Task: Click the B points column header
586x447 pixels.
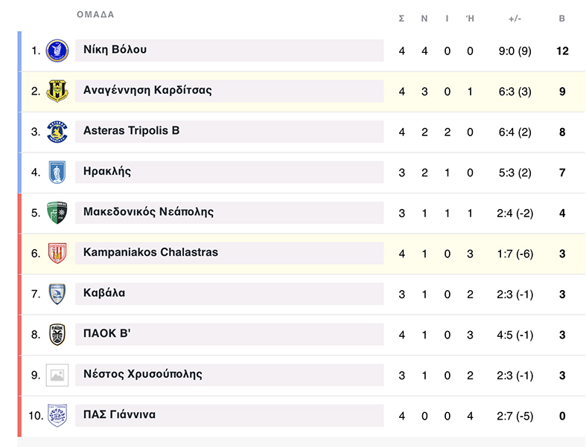Action: tap(562, 19)
